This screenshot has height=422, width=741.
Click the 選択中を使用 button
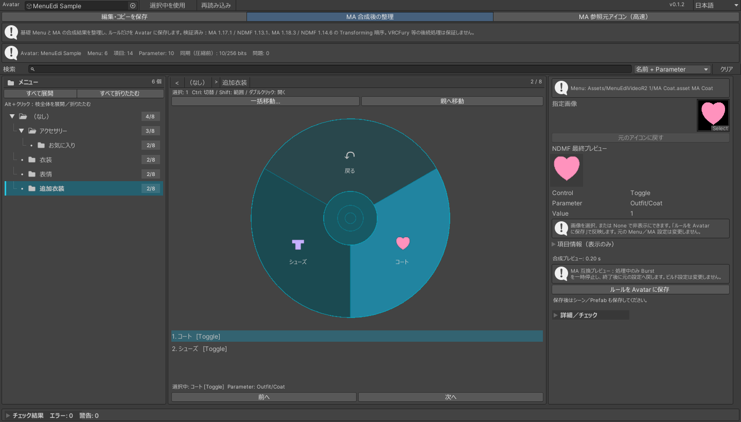(x=167, y=5)
